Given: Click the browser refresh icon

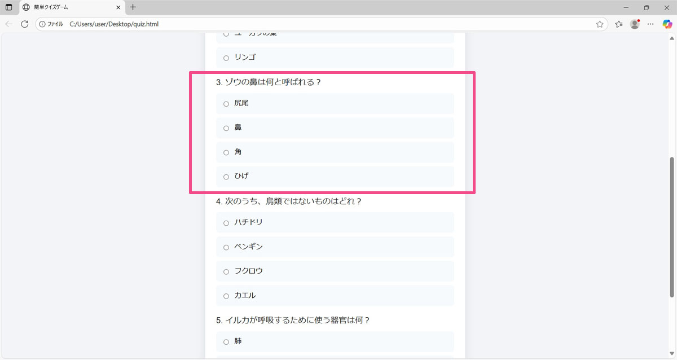Looking at the screenshot, I should [x=24, y=24].
